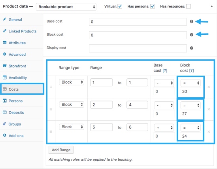This screenshot has height=169, width=217.
Task: Toggle the Has persons checkbox
Action: pos(153,6)
